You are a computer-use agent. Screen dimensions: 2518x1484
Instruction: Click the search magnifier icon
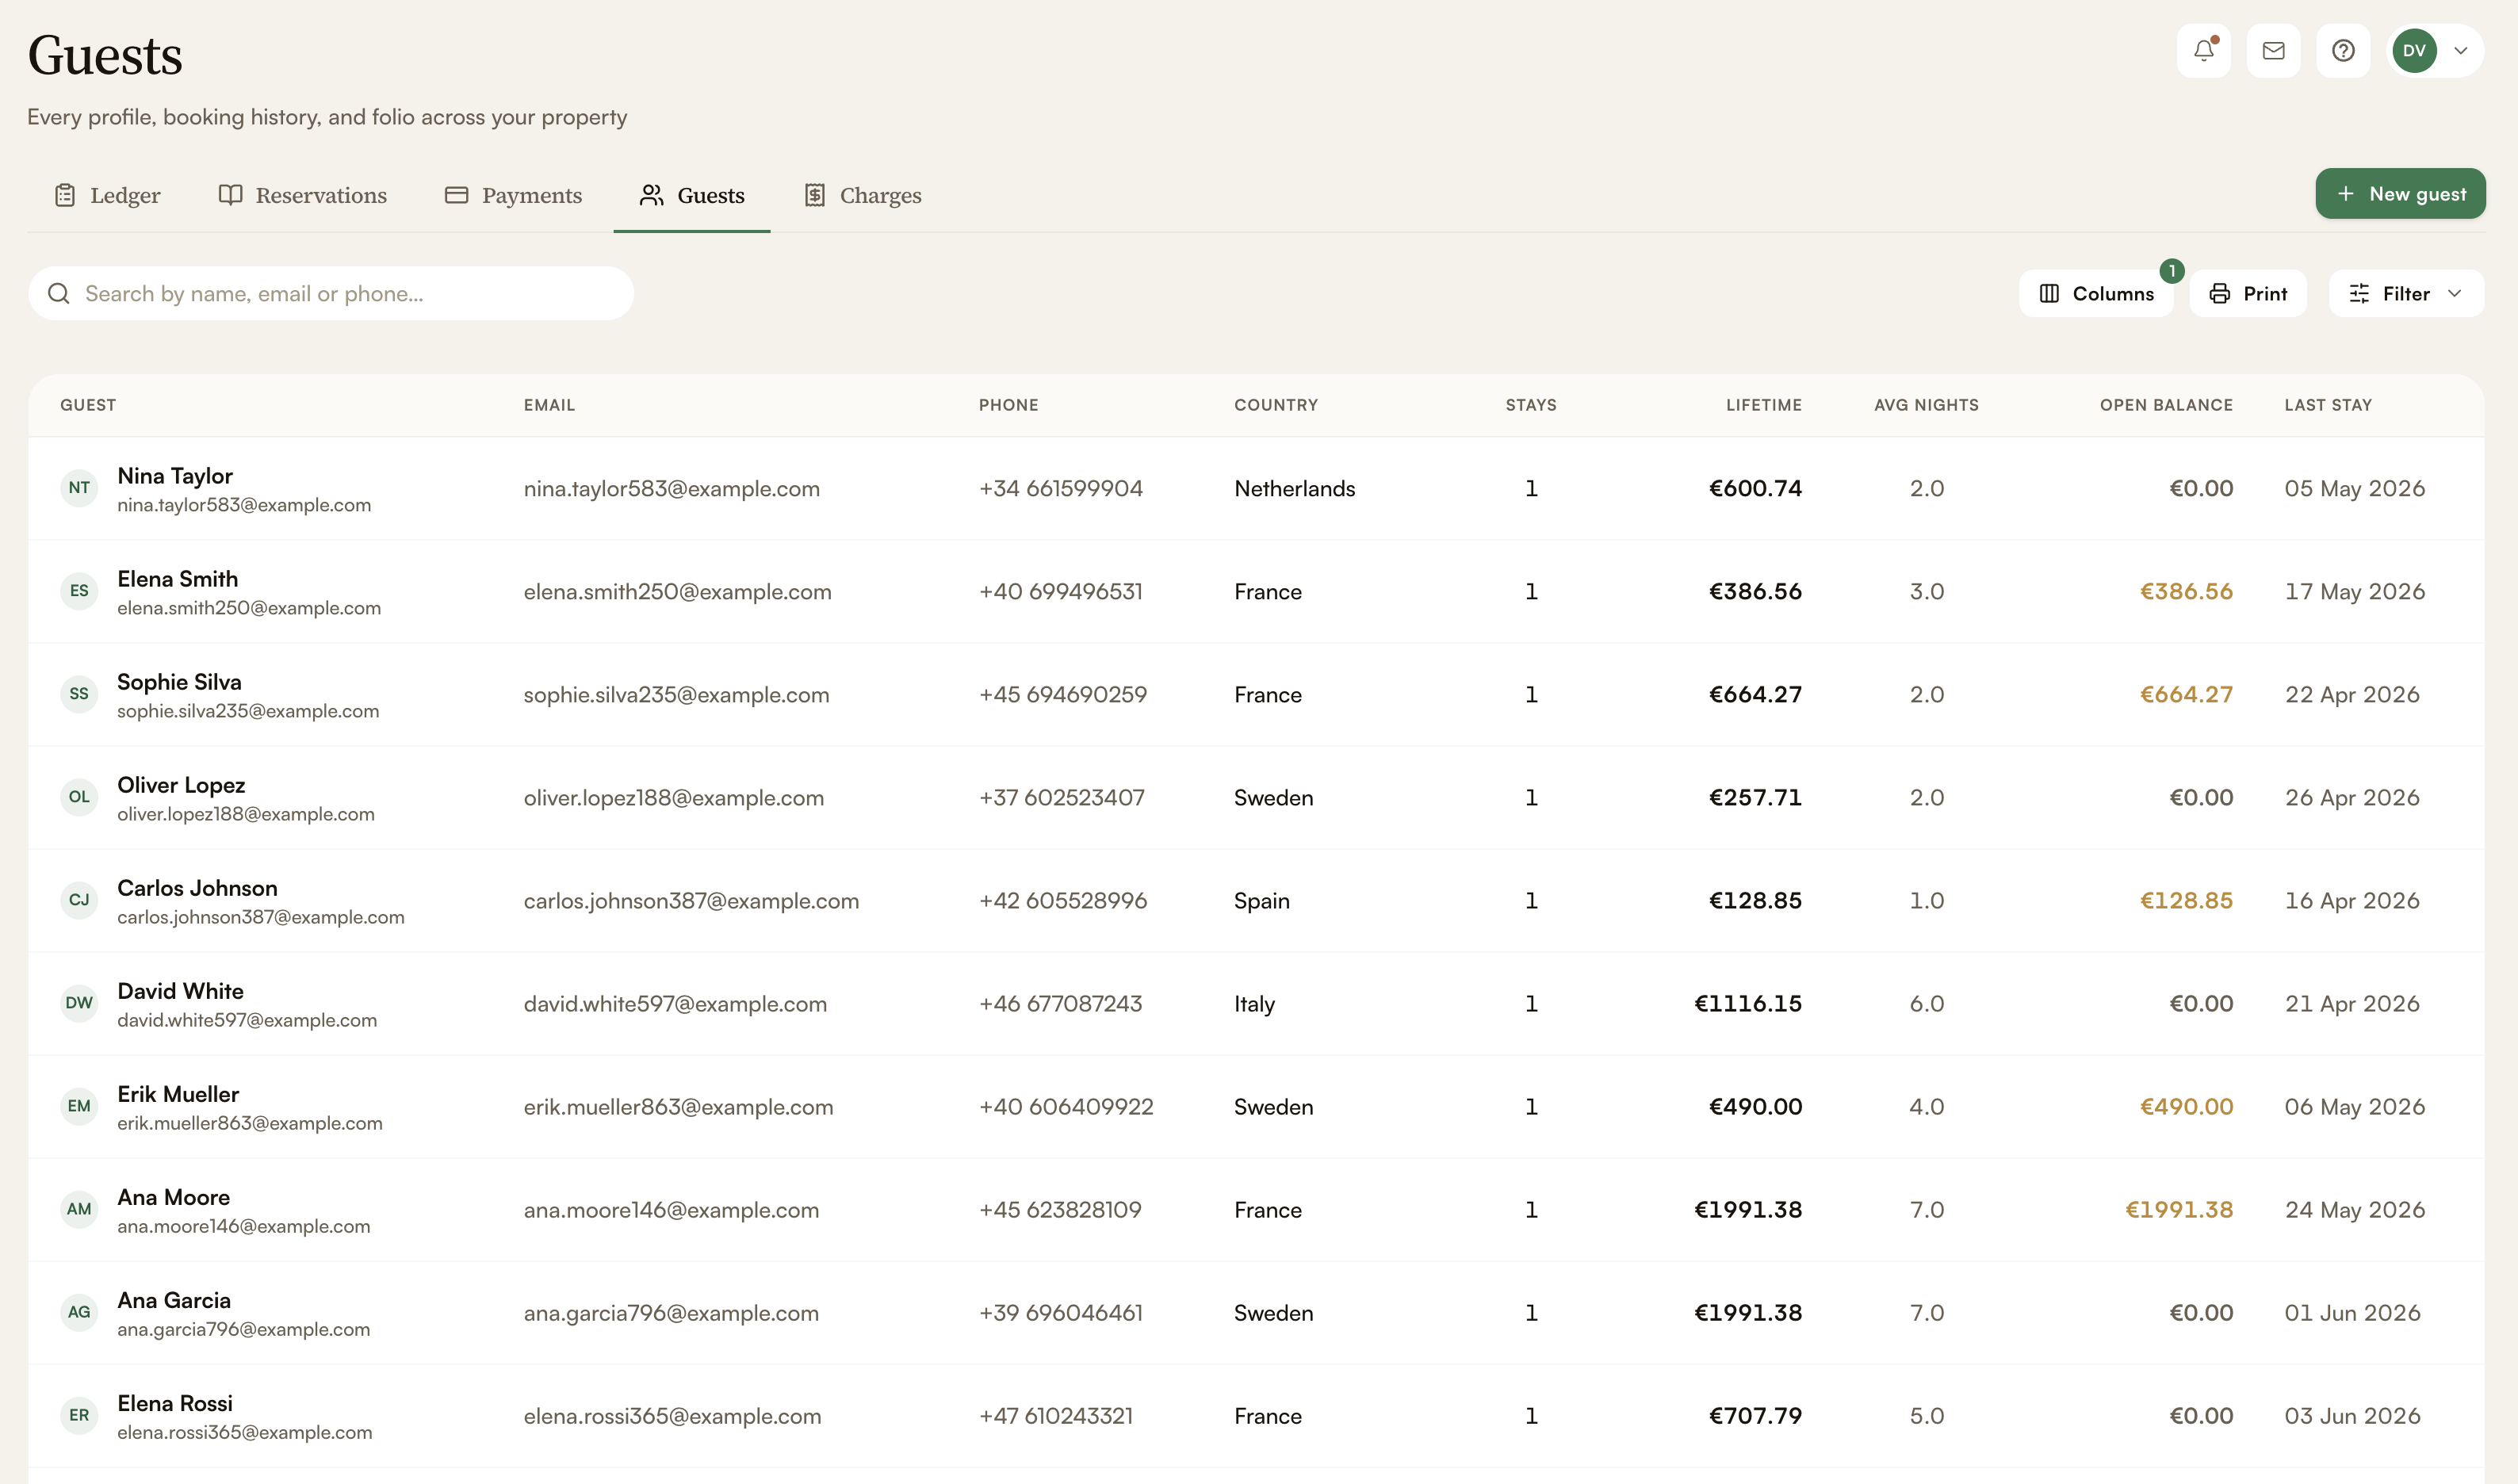[x=59, y=293]
